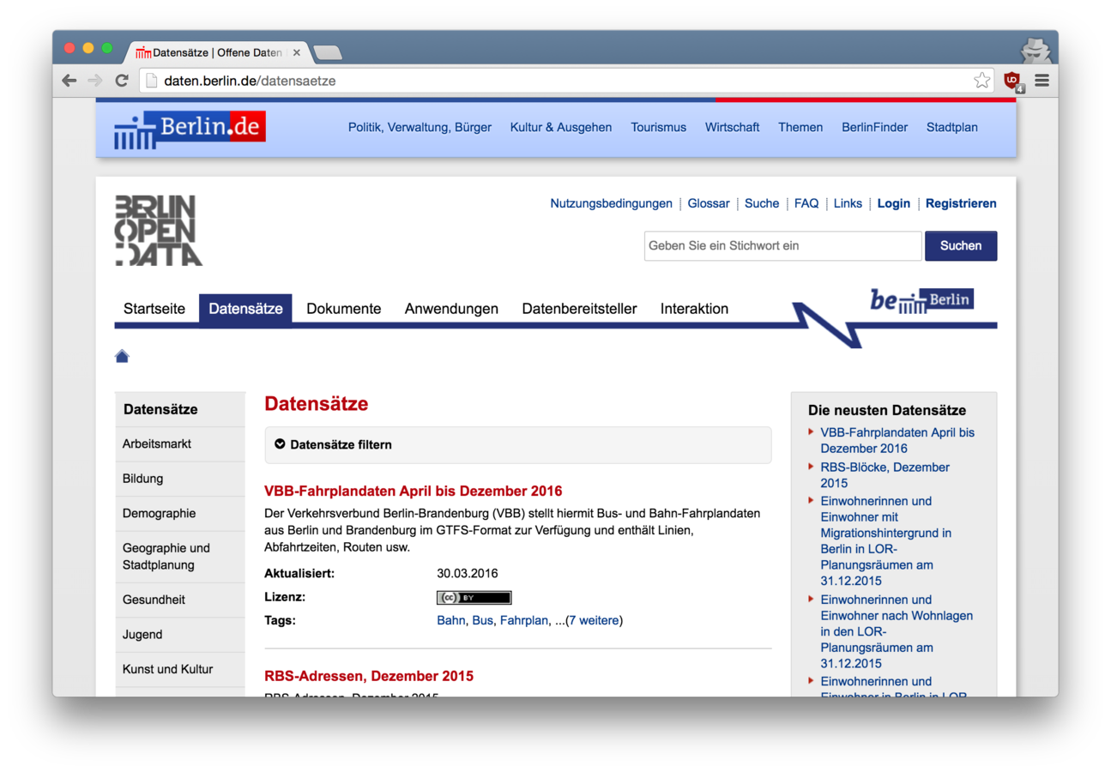The width and height of the screenshot is (1111, 772).
Task: Show the 7 weitere tags
Action: (x=595, y=621)
